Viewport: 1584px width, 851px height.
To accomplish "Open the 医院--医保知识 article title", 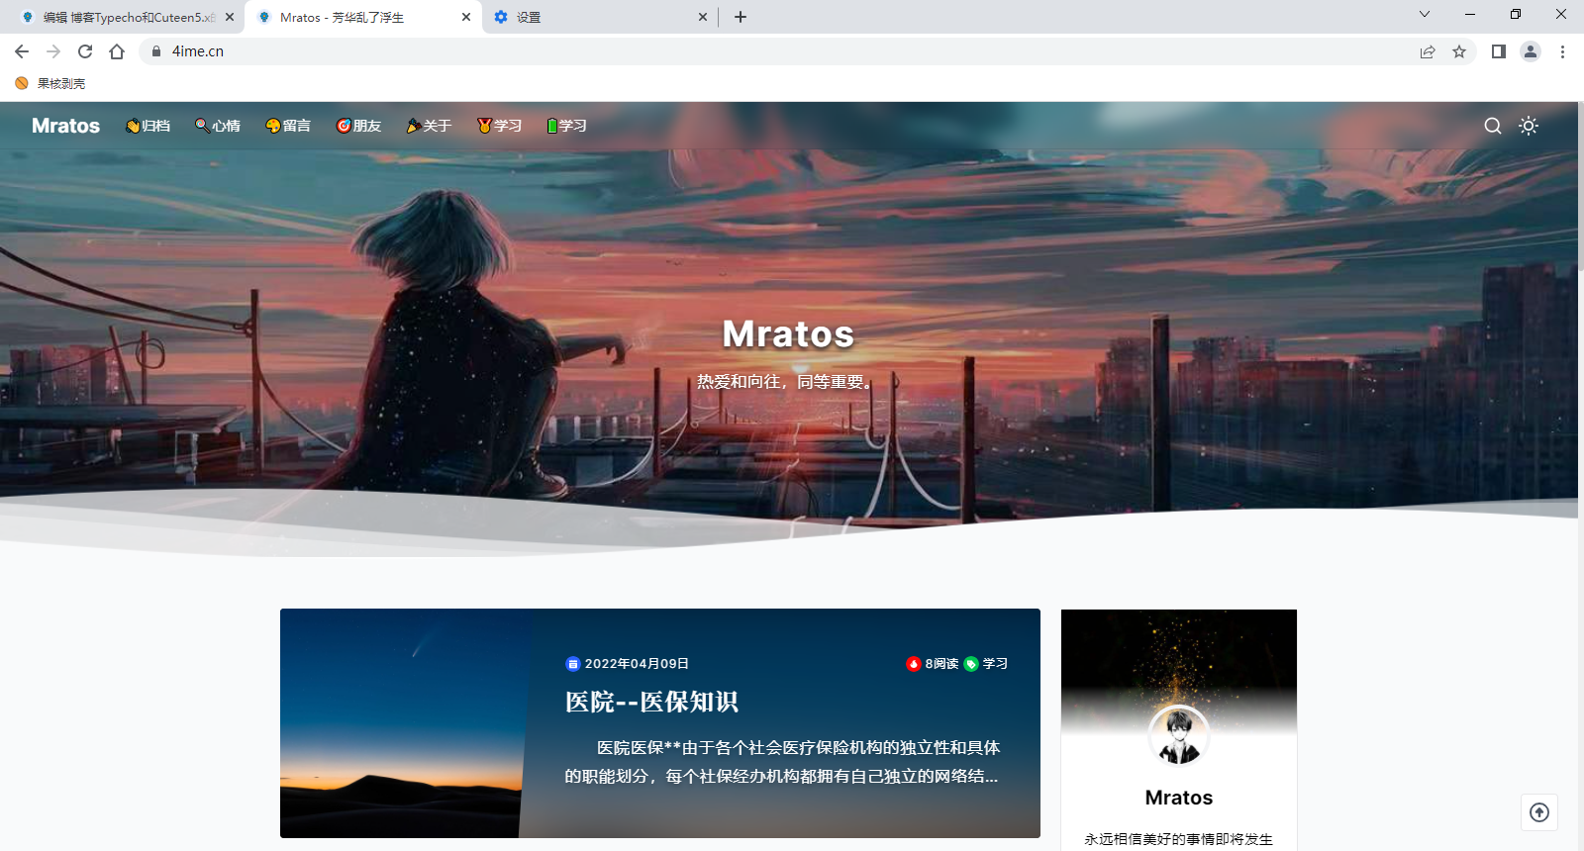I will click(x=651, y=702).
